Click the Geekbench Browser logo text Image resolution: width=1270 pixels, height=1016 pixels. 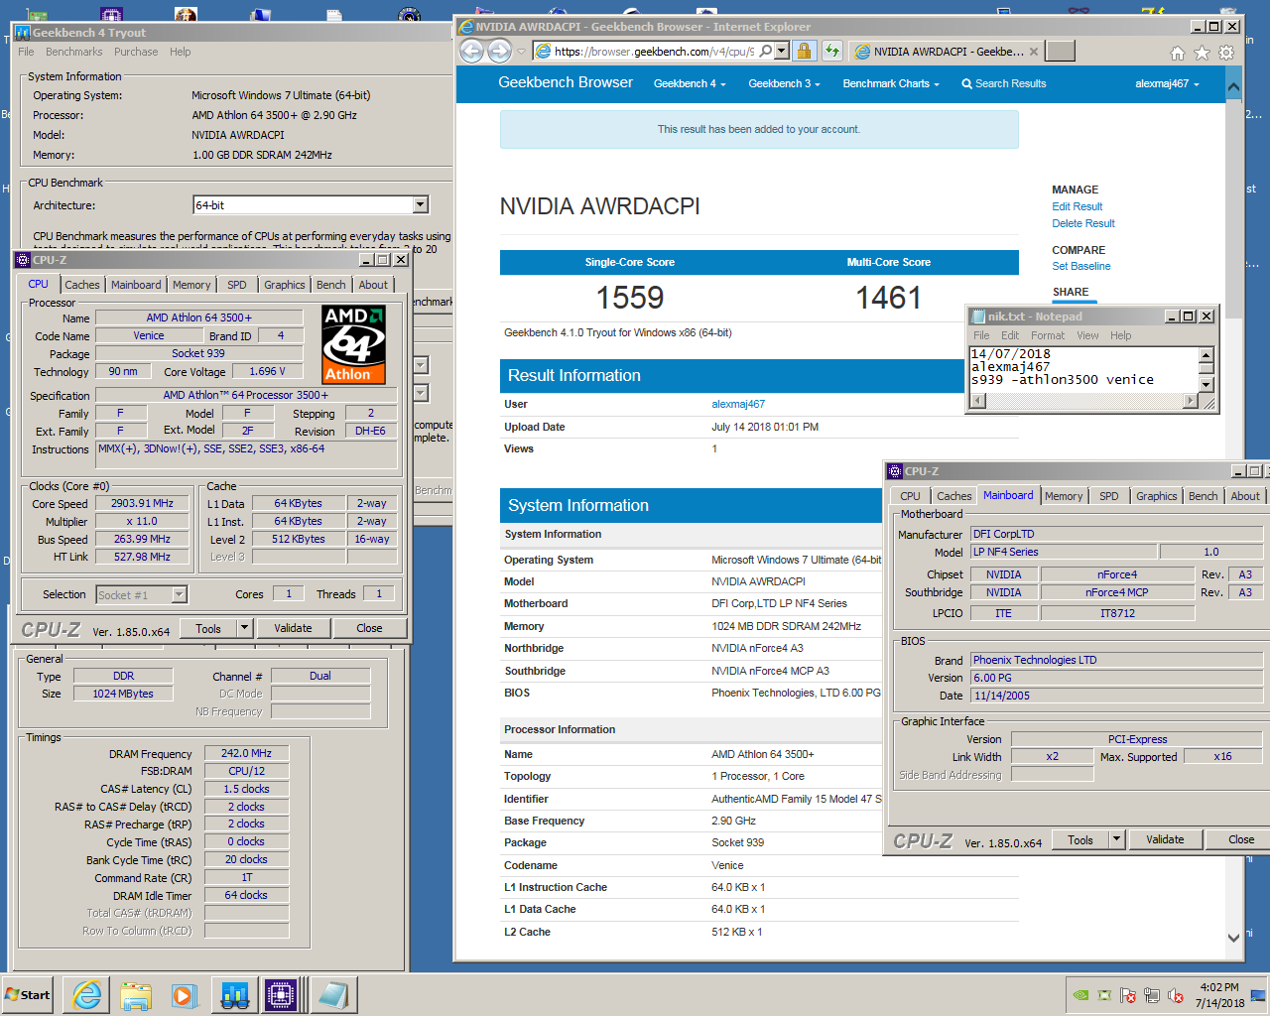coord(566,82)
